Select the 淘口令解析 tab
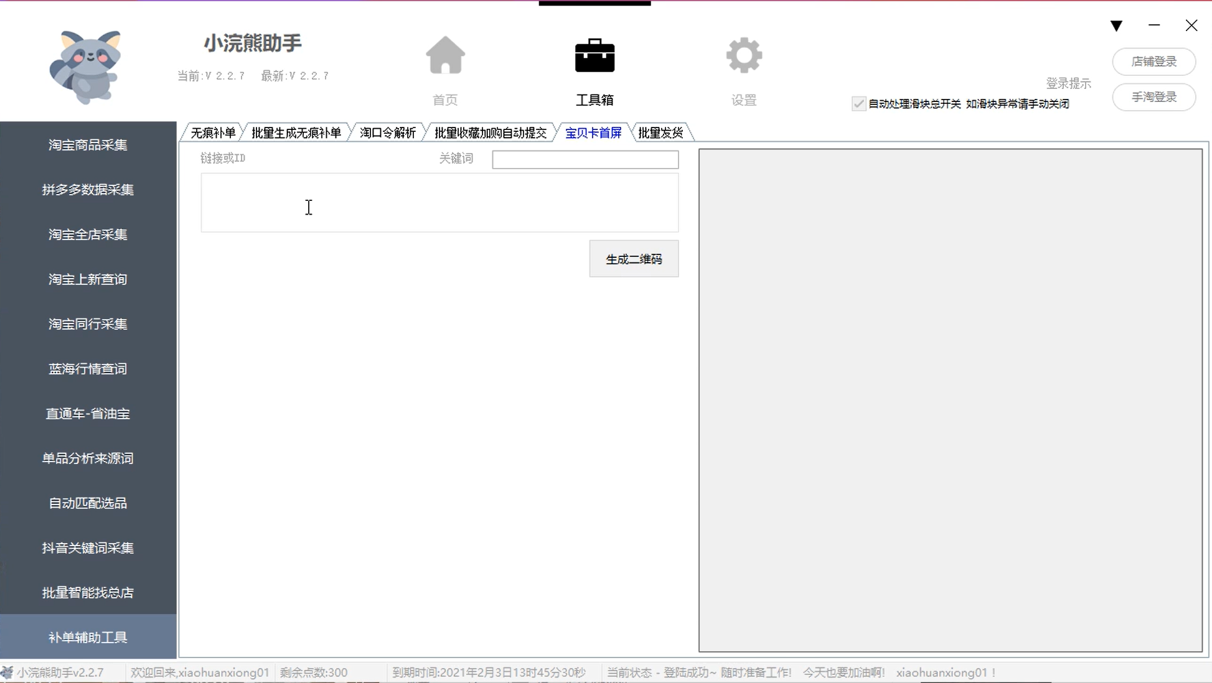Viewport: 1212px width, 683px height. [387, 132]
